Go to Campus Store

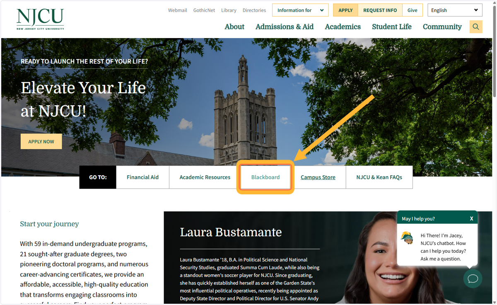pos(318,177)
